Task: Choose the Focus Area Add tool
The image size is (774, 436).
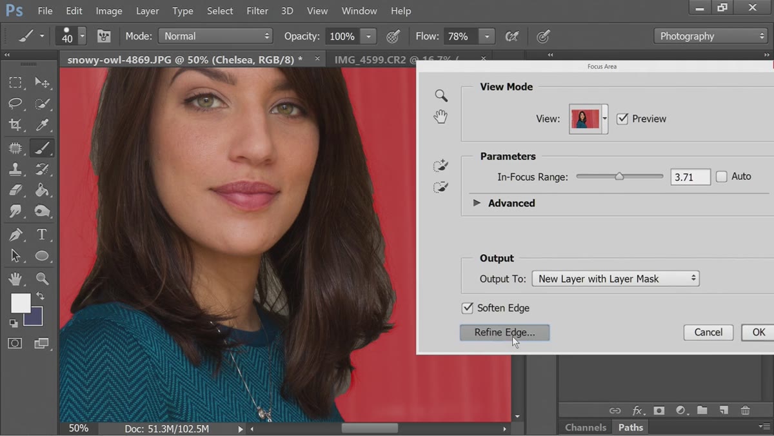Action: 441,166
